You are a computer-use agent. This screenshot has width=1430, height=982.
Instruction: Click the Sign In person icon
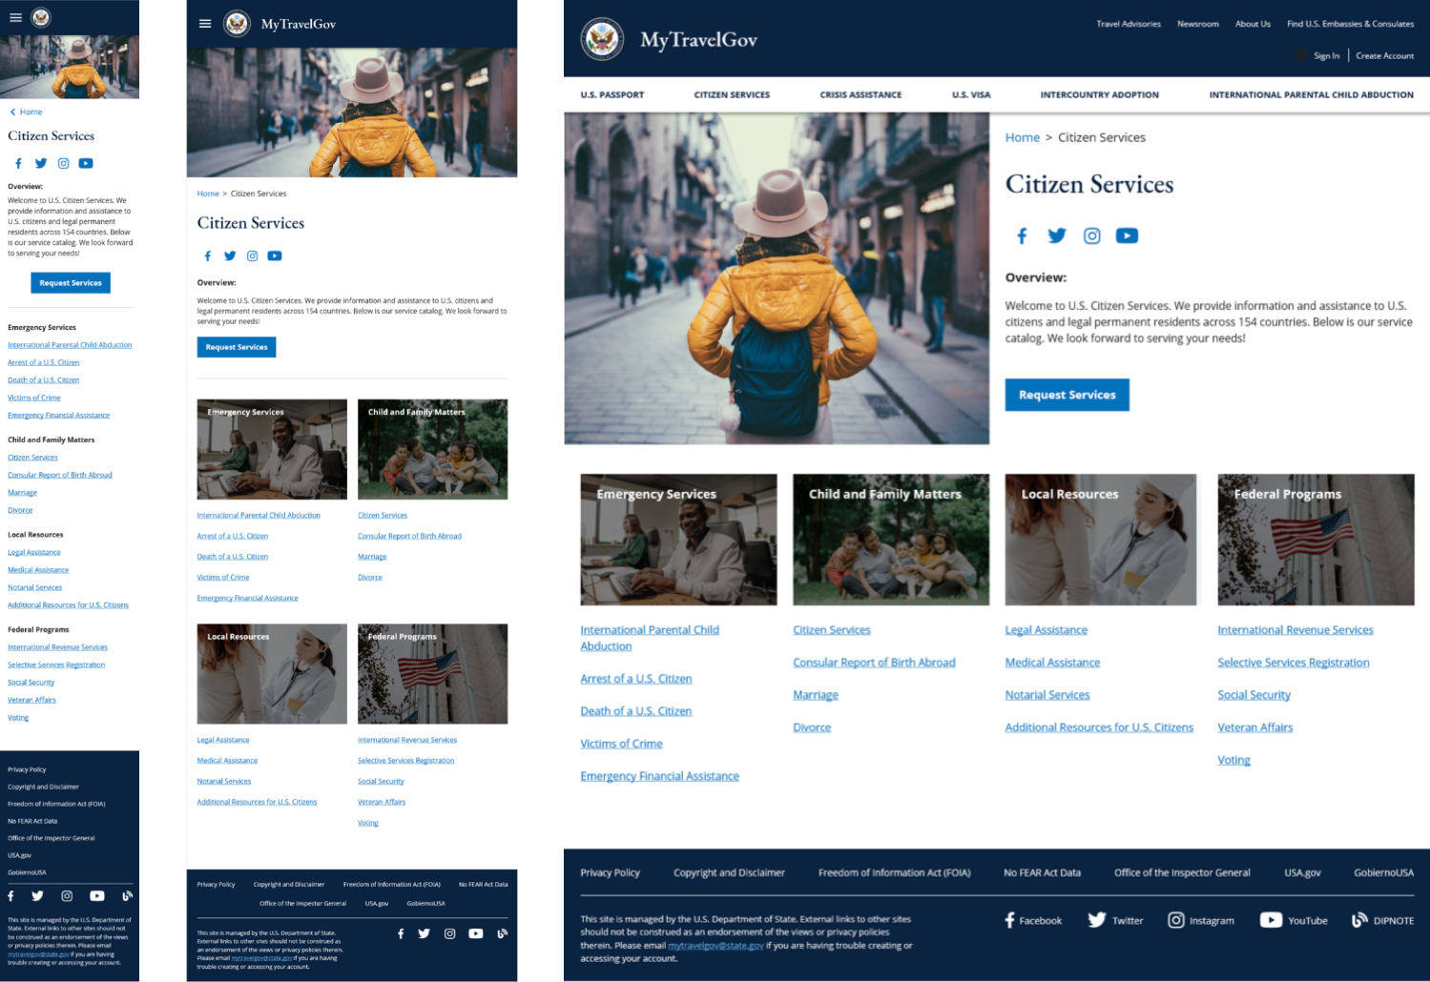coord(1299,55)
